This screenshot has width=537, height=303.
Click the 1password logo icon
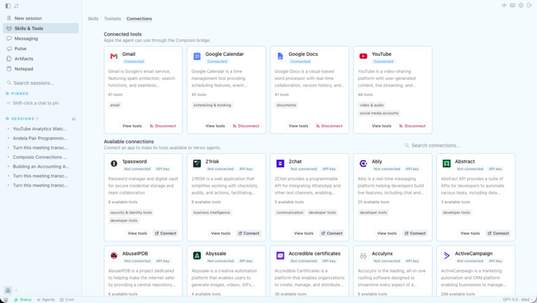114,164
